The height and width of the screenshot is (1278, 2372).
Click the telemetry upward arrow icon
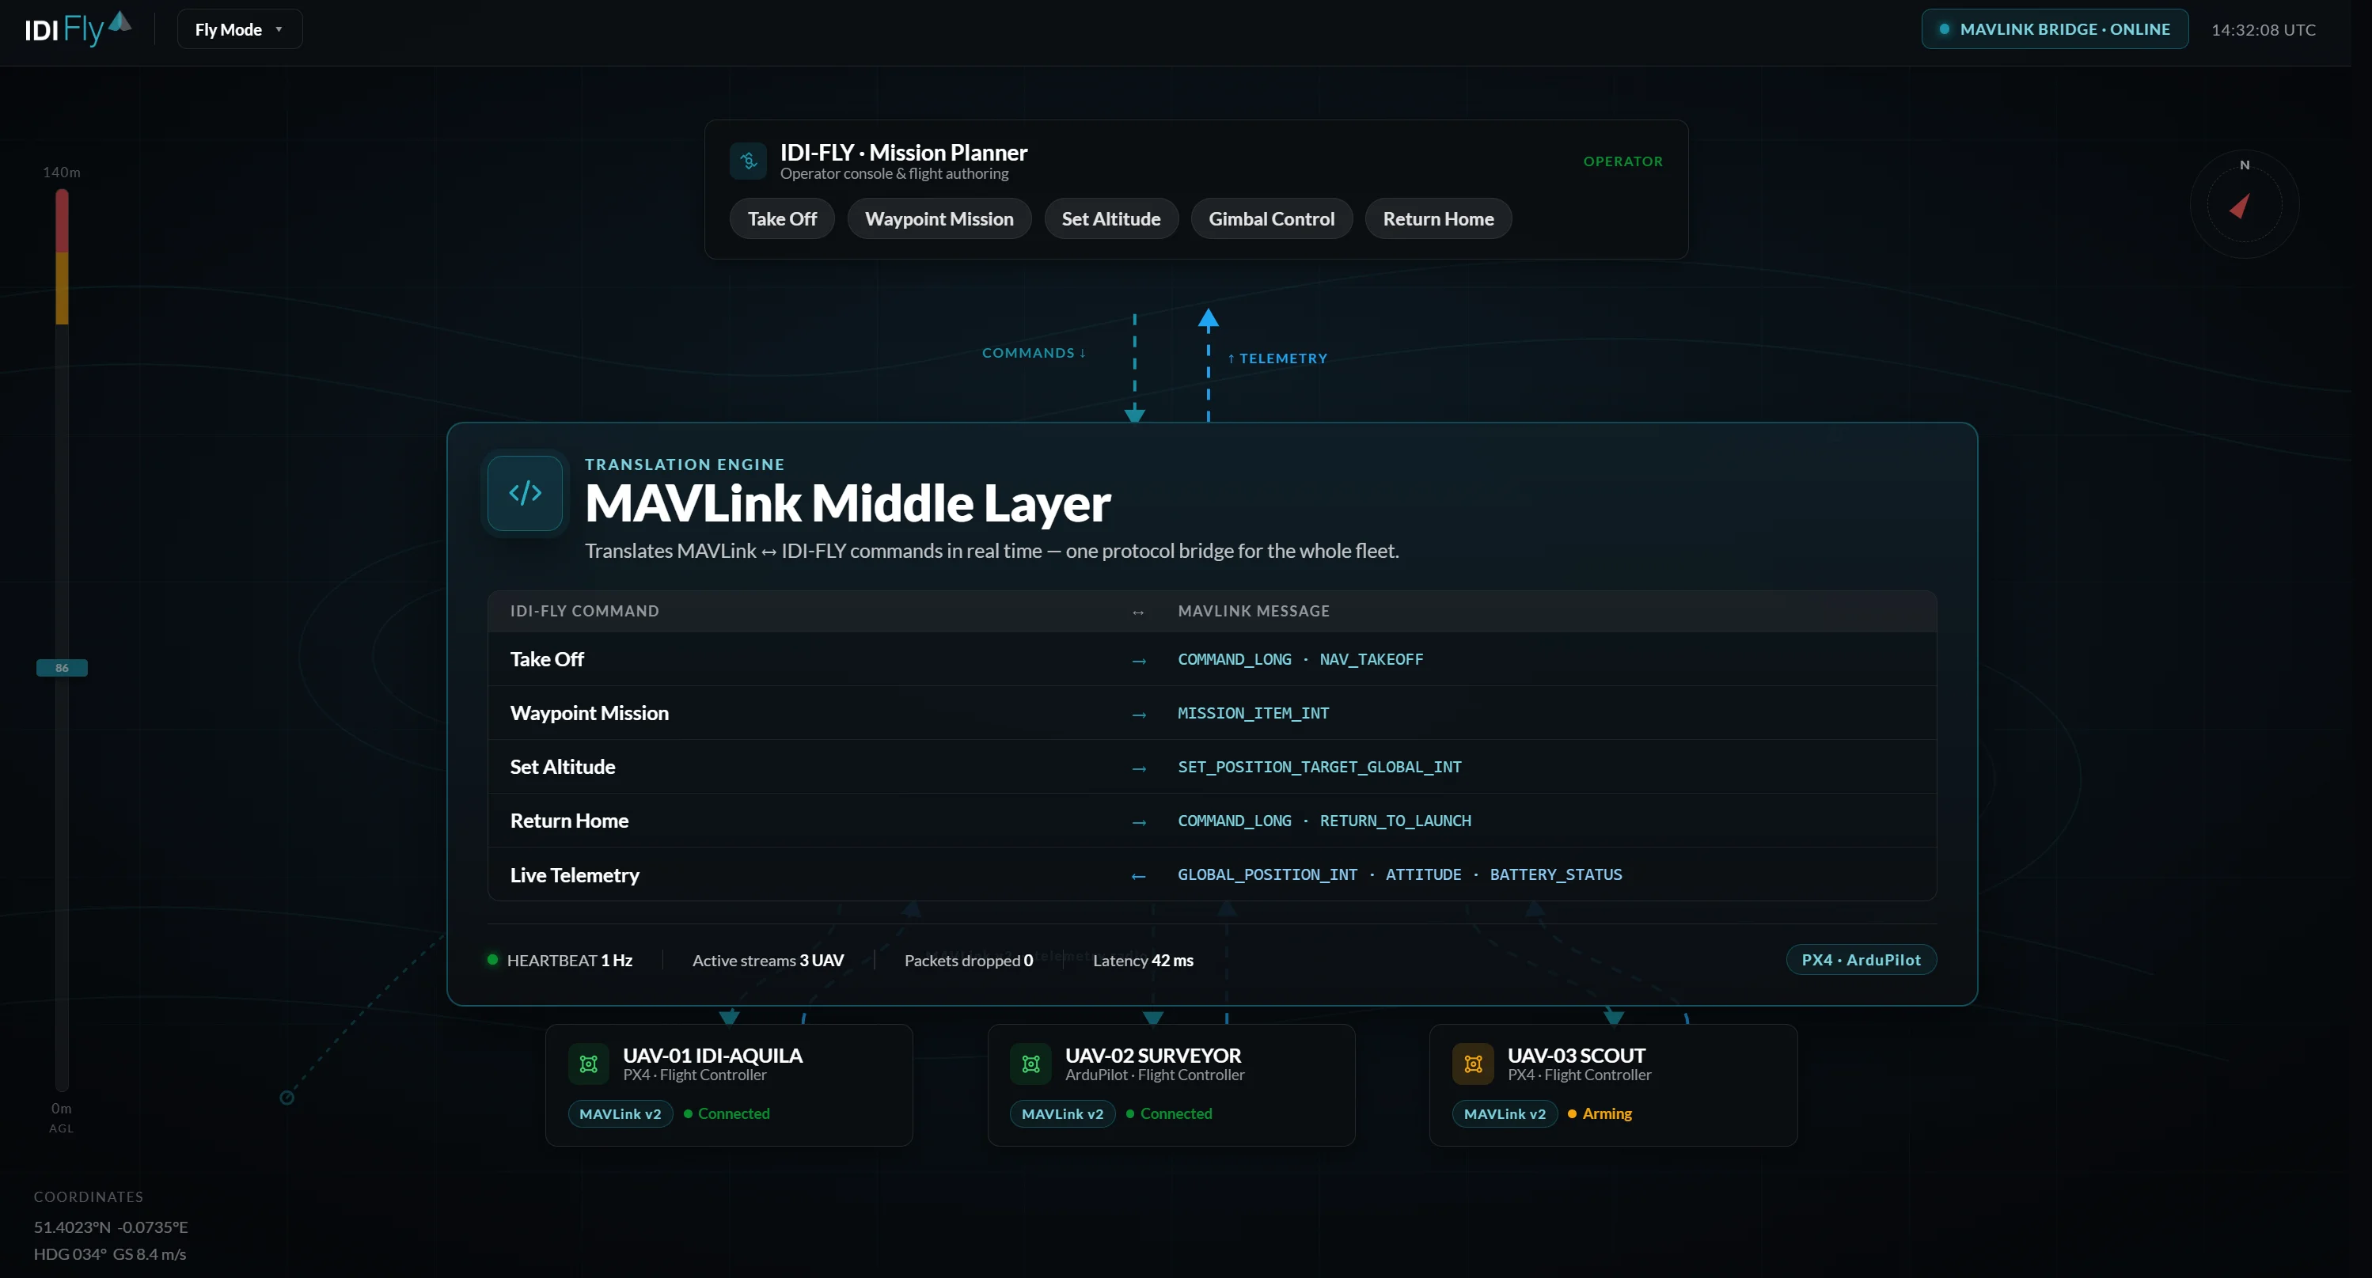(1208, 320)
